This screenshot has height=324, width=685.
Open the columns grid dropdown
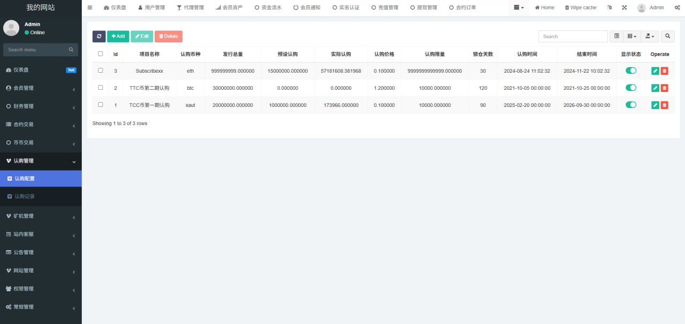tap(631, 36)
